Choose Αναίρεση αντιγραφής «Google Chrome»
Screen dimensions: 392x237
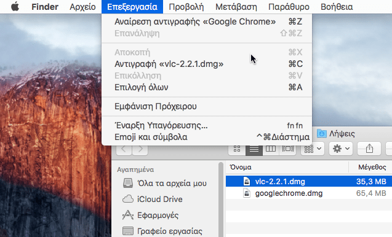click(207, 21)
